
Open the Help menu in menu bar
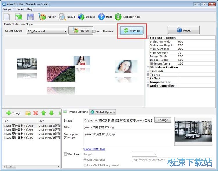pyautogui.click(x=30, y=9)
